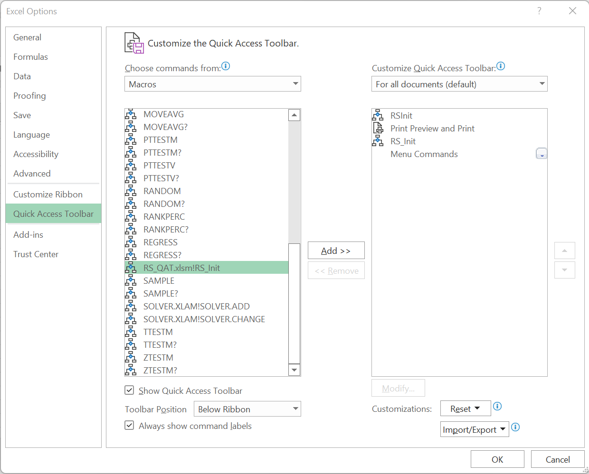589x474 pixels.
Task: Select the RANDOM? macro entry
Action: tap(207, 204)
